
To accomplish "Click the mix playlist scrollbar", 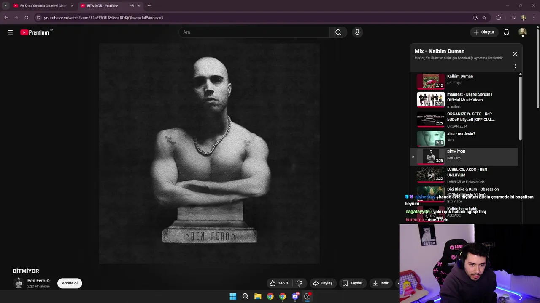I will point(520,108).
